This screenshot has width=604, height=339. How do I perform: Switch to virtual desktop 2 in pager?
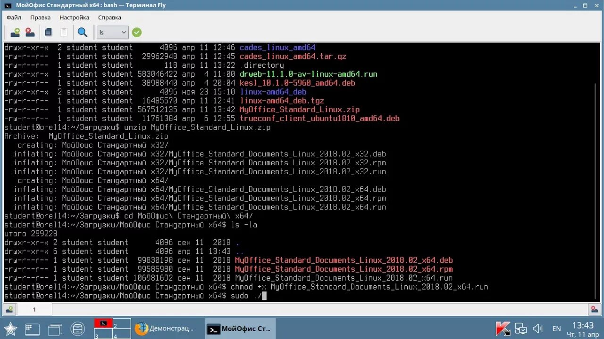click(x=121, y=323)
